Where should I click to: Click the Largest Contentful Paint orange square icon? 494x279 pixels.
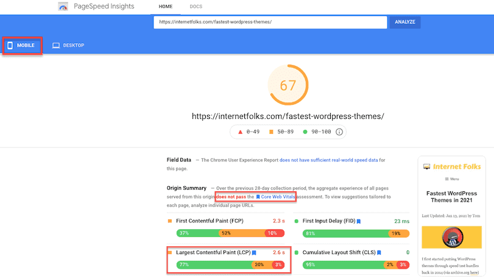click(170, 253)
